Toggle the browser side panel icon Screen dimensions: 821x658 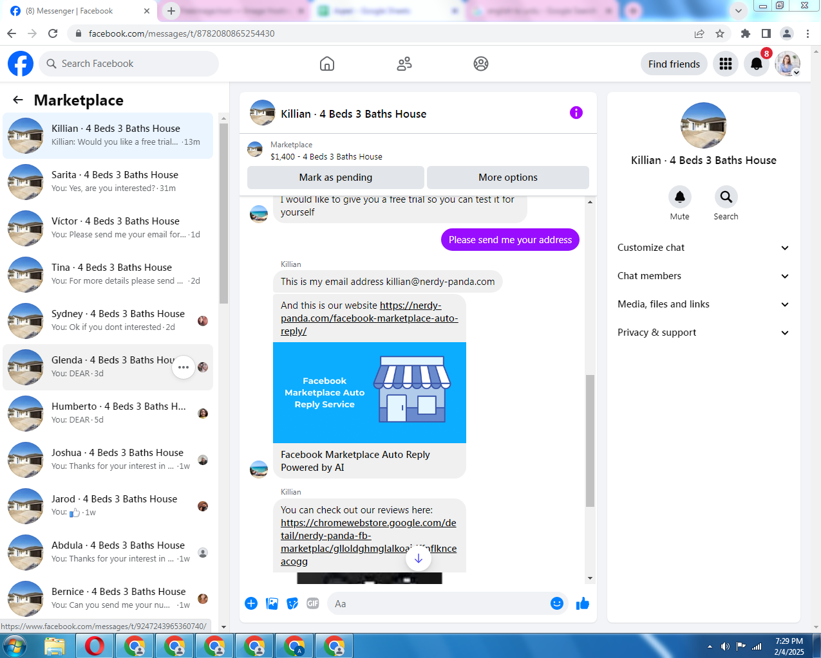(x=766, y=33)
